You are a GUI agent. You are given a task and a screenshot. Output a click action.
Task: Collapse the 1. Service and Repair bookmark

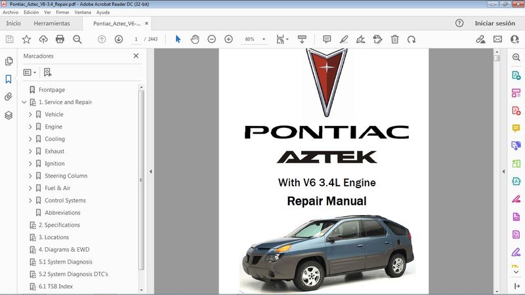coord(24,102)
